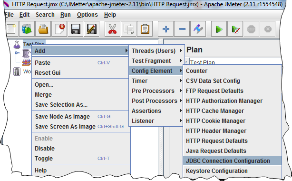
Task: Select Disable in context menu
Action: (x=80, y=149)
